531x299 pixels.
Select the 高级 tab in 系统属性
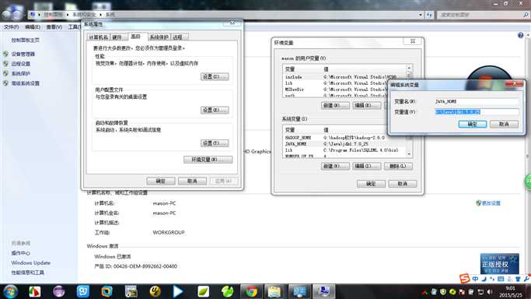pos(136,37)
